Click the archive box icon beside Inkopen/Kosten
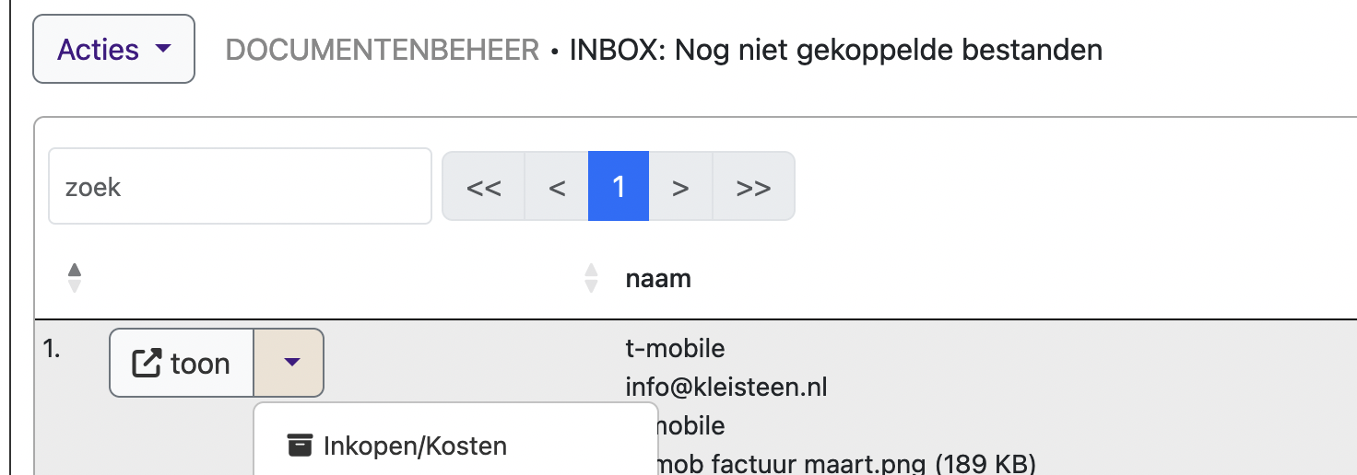The image size is (1357, 475). pyautogui.click(x=298, y=446)
